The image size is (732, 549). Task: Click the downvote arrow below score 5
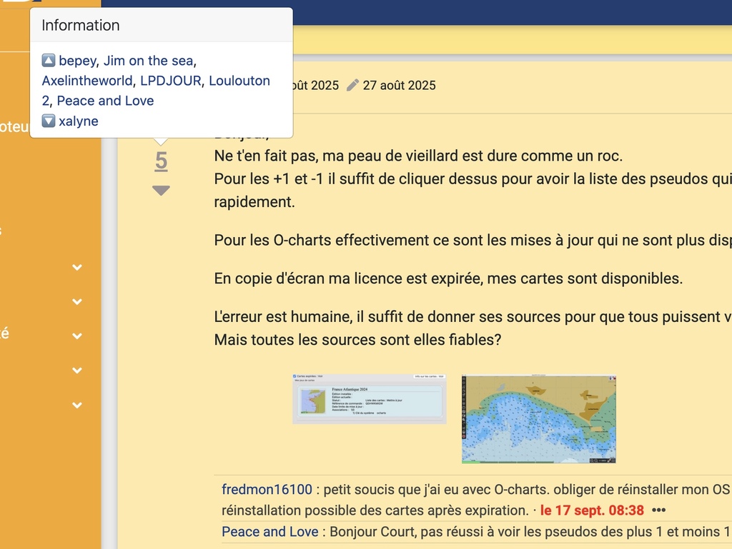(161, 191)
